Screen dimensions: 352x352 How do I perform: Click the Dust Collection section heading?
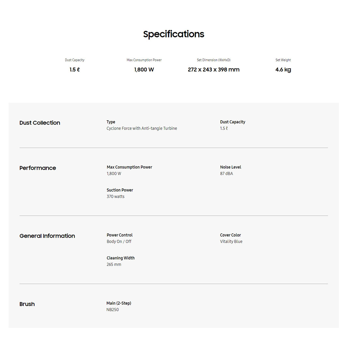click(x=40, y=123)
